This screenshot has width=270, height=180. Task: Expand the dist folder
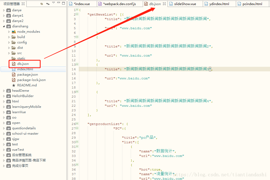[9, 48]
